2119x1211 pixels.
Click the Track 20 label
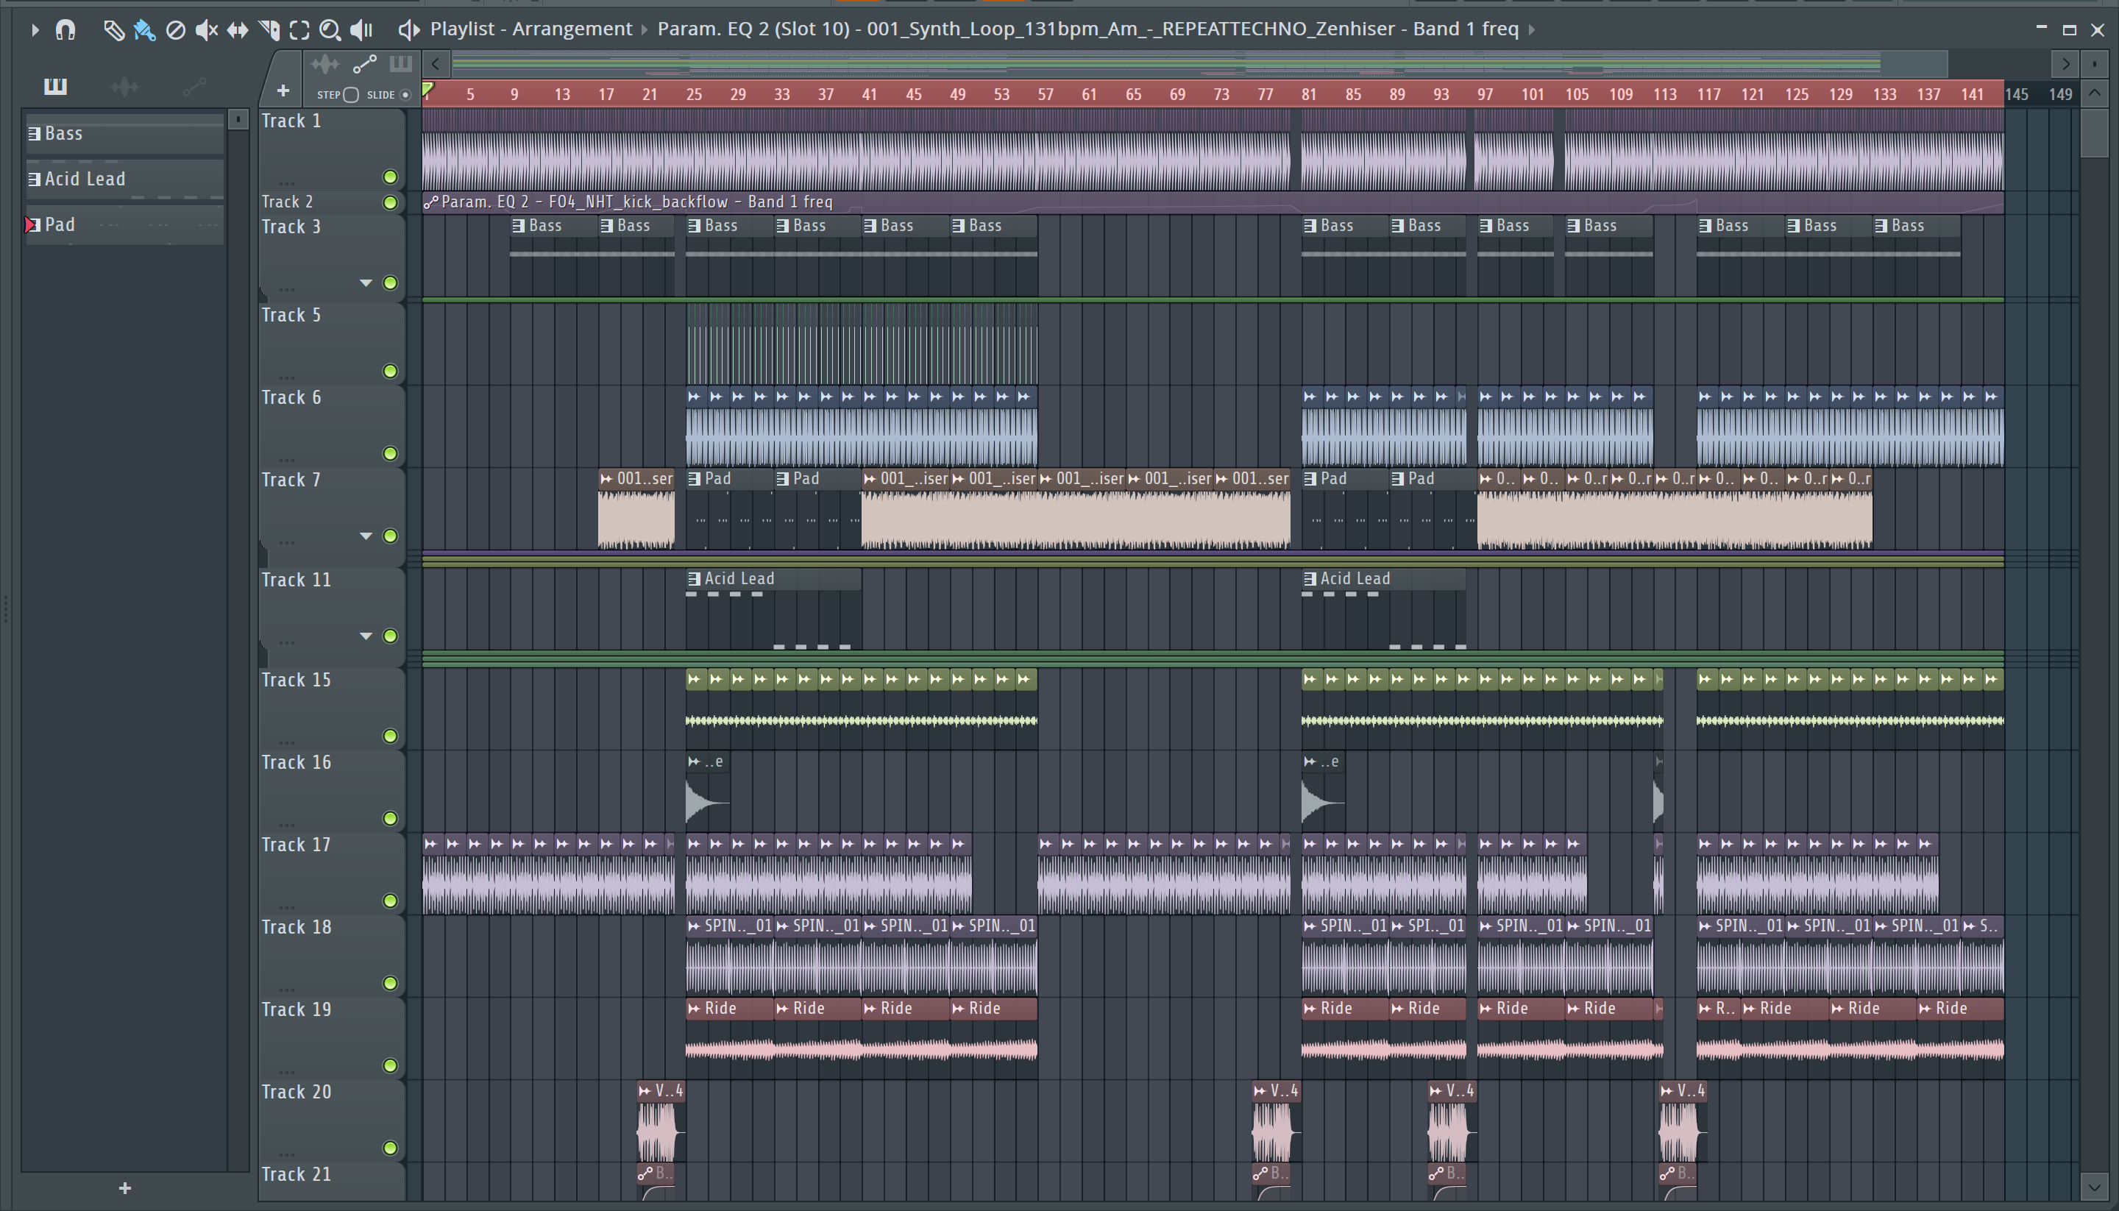coord(296,1092)
